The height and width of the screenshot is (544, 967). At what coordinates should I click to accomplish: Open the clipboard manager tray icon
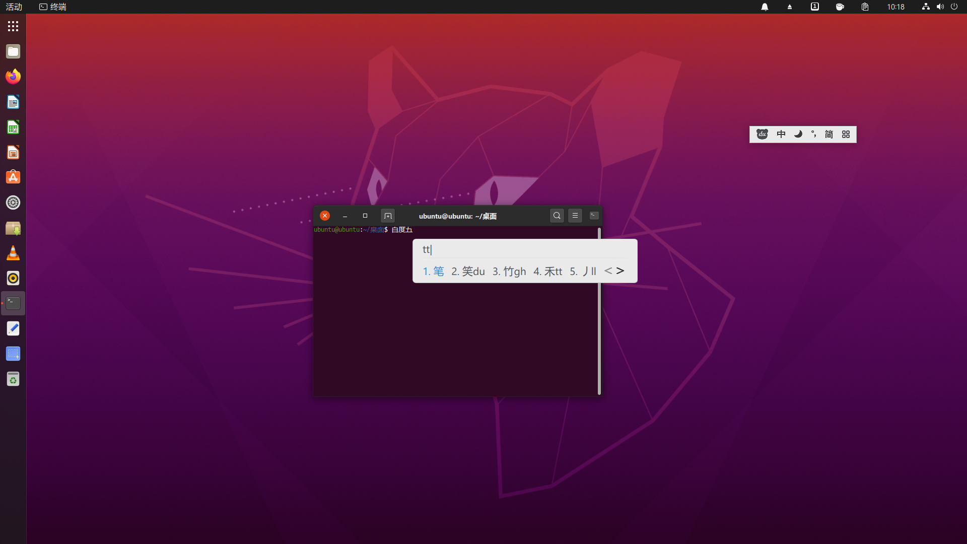click(865, 7)
